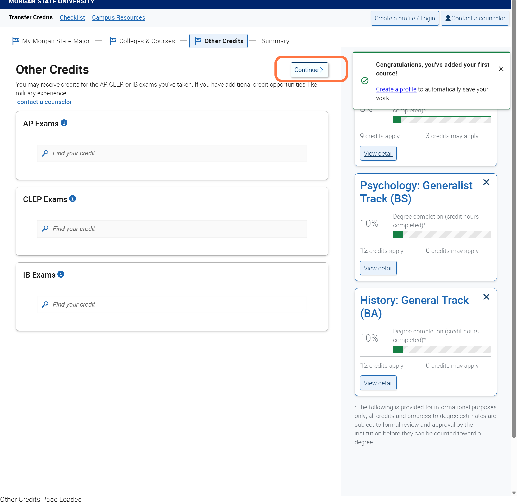Focus the AP Exams Find your credit field
This screenshot has height=504, width=517.
click(172, 153)
